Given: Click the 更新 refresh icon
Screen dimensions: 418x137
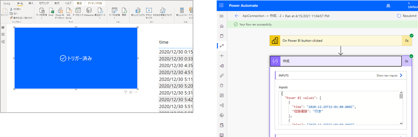Looking at the screenshot, I should click(x=124, y=10).
